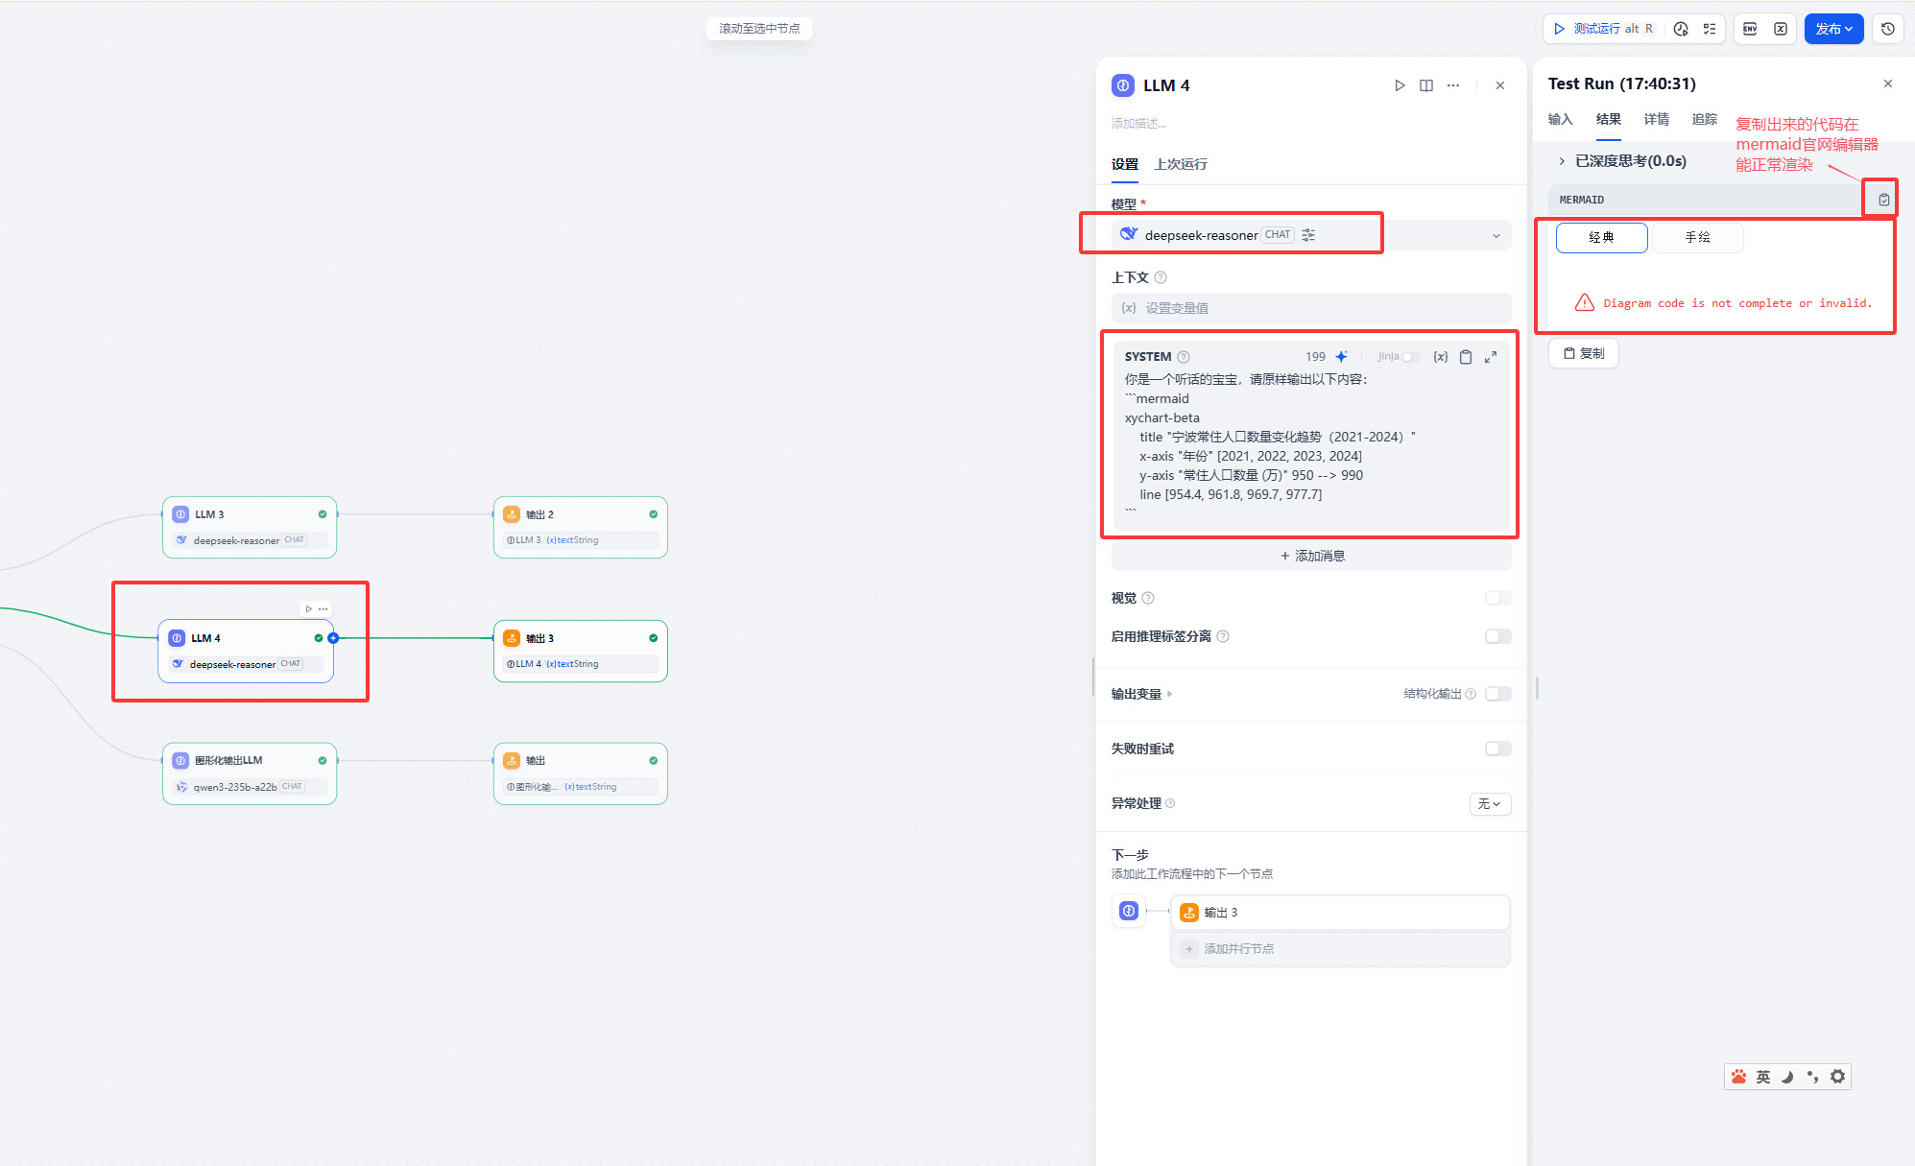Click the prompt generator sparkle icon
The width and height of the screenshot is (1915, 1166).
click(x=1342, y=356)
